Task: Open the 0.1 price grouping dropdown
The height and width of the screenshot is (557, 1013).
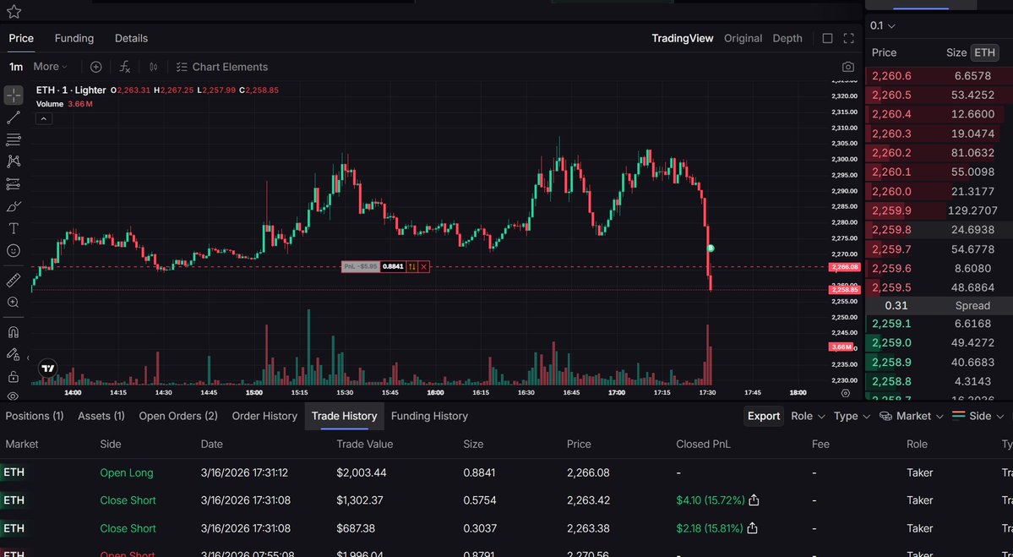Action: click(883, 26)
